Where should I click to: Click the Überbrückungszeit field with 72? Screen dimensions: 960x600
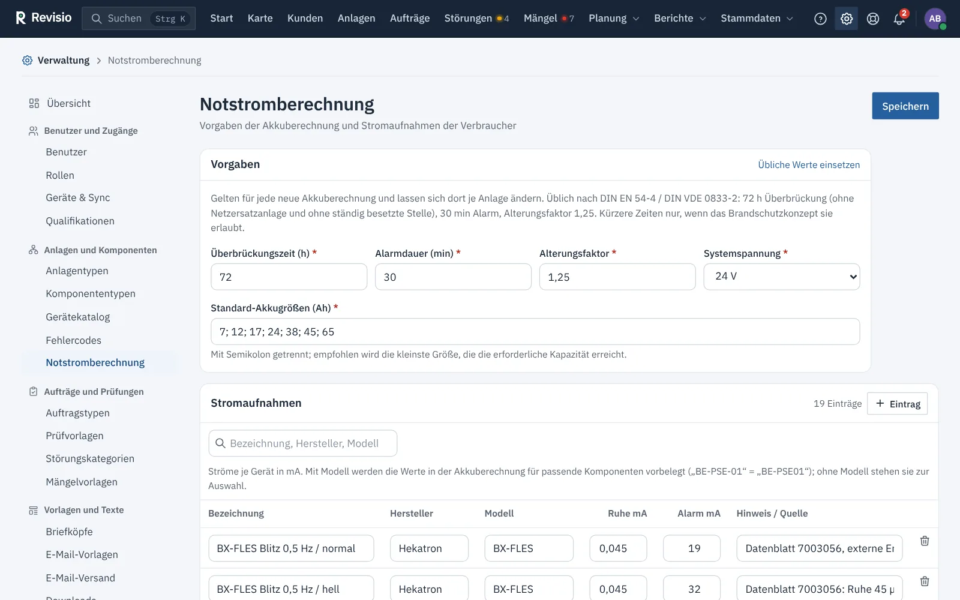[289, 277]
